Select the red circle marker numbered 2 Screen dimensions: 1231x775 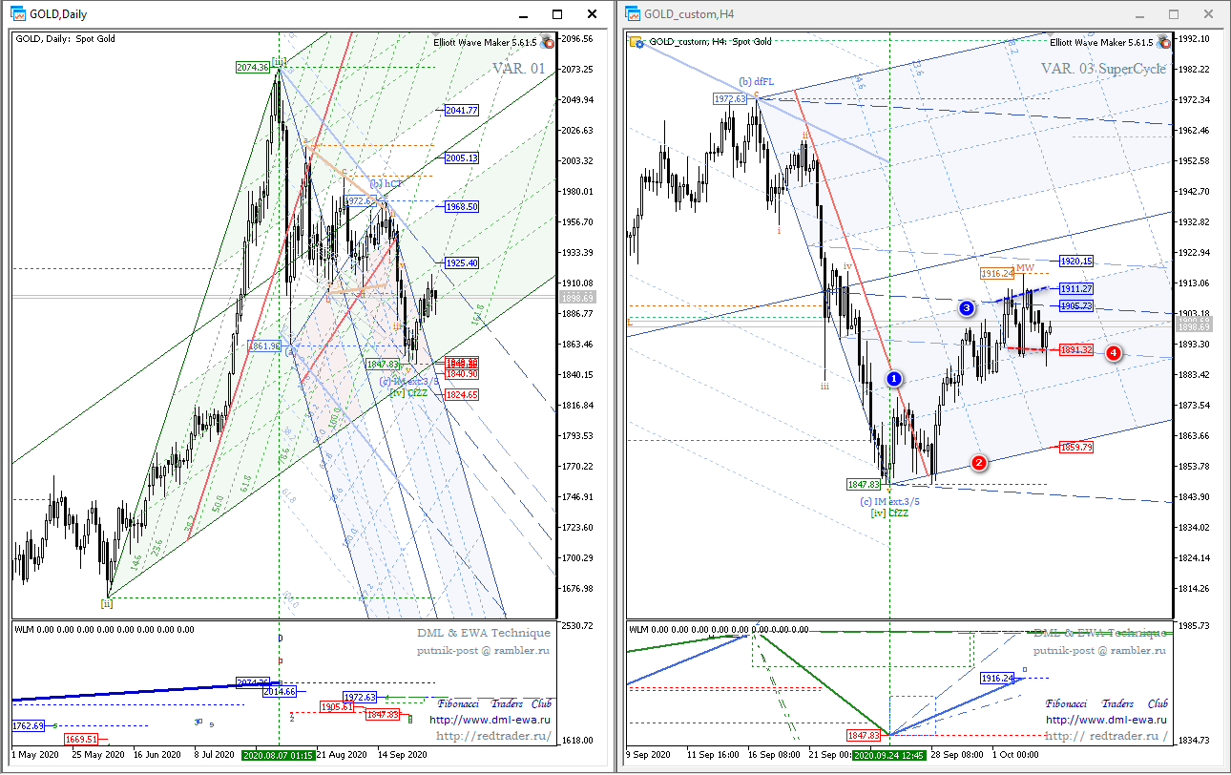coord(979,463)
